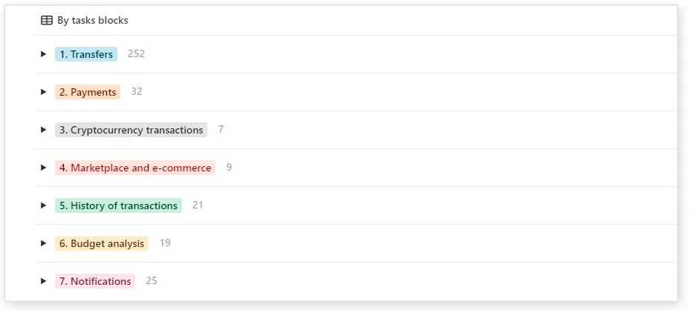
Task: Select the red Marketplace and e-commerce tag
Action: tap(135, 168)
